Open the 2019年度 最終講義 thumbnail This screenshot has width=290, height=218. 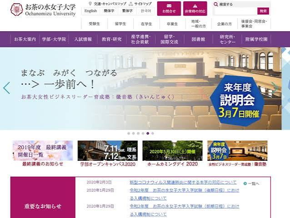click(43, 151)
